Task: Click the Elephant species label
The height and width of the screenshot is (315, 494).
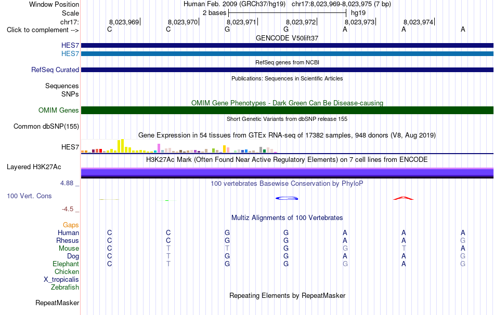Action: (x=66, y=264)
